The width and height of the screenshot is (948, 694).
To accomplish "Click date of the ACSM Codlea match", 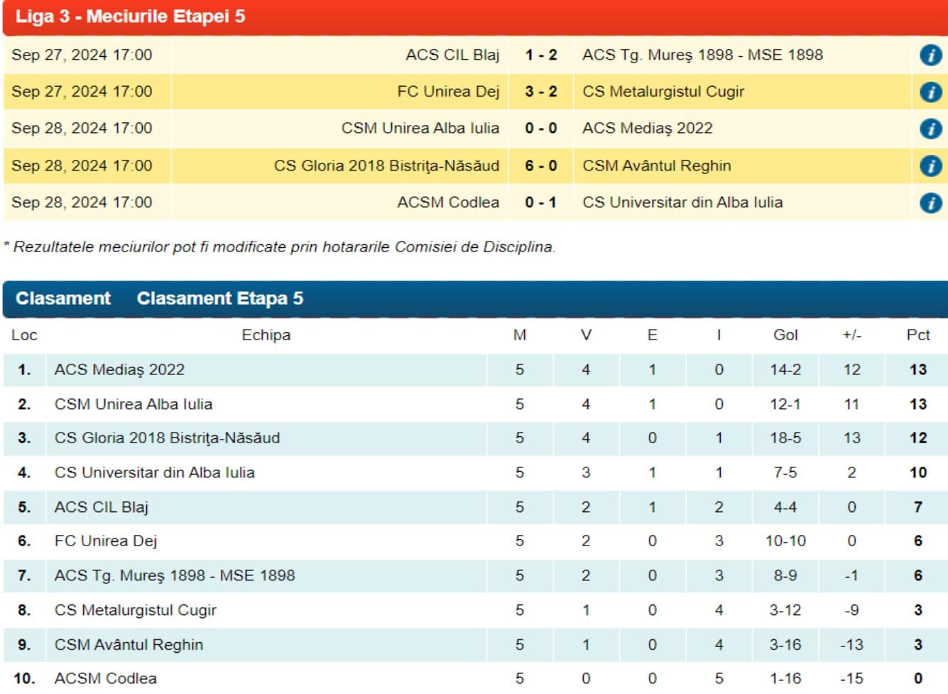I will click(82, 202).
